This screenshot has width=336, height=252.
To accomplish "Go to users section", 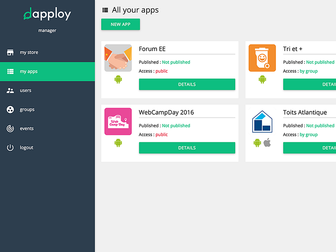I will coord(47,90).
